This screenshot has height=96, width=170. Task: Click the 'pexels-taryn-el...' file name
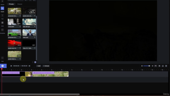12,48
